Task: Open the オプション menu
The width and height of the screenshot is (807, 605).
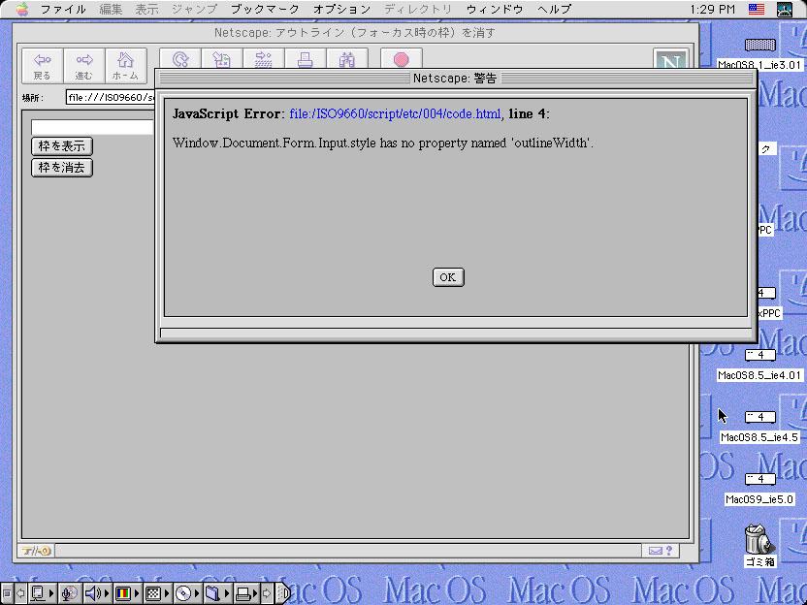Action: point(341,10)
